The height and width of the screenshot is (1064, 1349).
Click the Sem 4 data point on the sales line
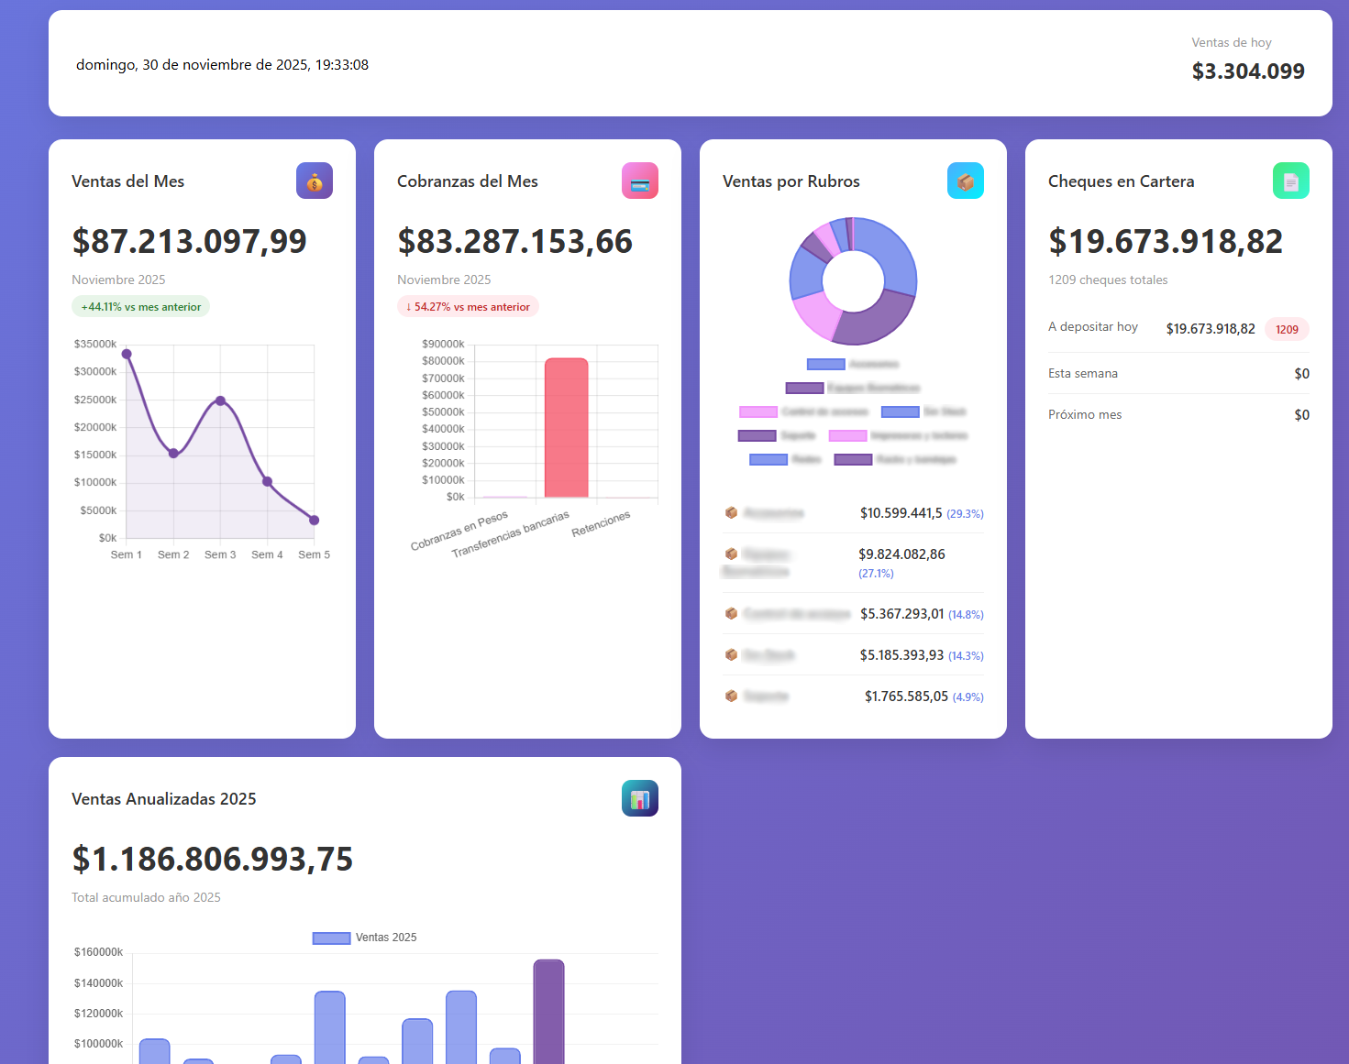tap(267, 481)
